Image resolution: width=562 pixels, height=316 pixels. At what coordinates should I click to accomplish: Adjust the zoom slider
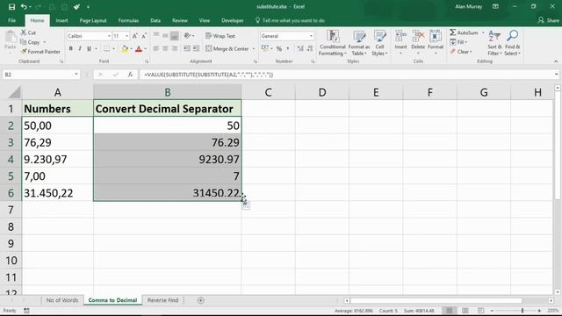coord(522,311)
